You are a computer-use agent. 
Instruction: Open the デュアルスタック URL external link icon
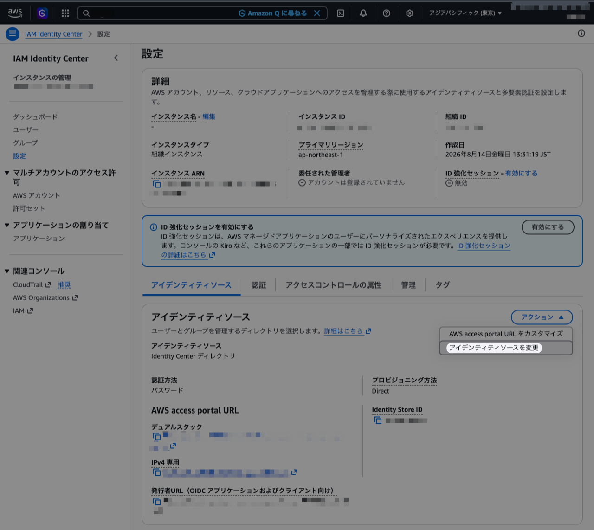pos(173,446)
